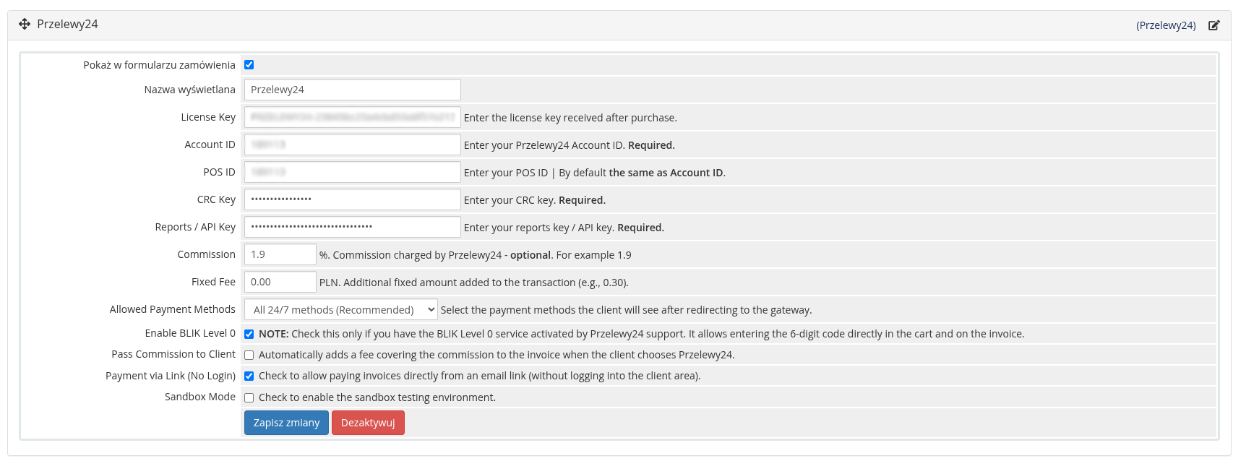Click the Fixed Fee amount field
The width and height of the screenshot is (1233, 461).
[x=280, y=282]
